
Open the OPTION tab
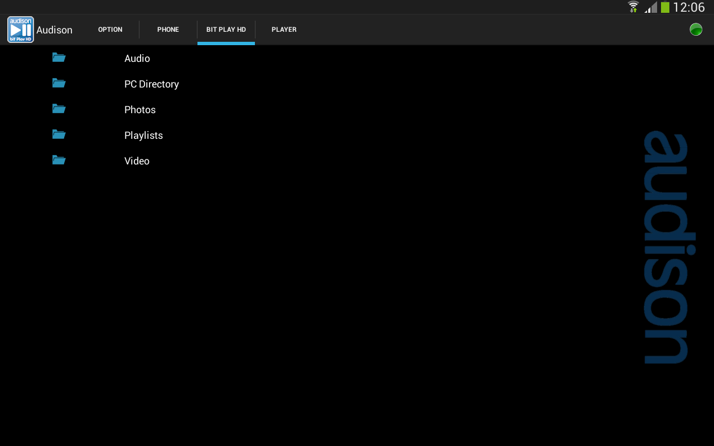tap(110, 30)
